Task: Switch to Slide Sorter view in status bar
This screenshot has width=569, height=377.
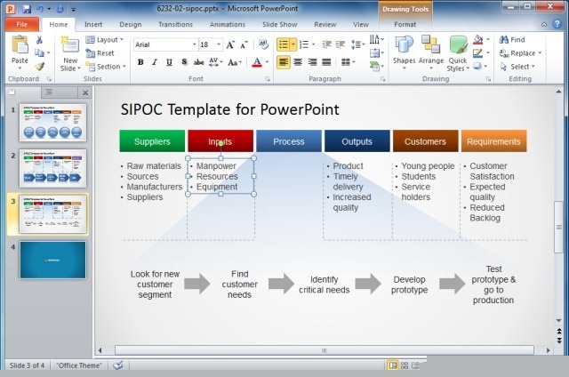Action: click(404, 365)
